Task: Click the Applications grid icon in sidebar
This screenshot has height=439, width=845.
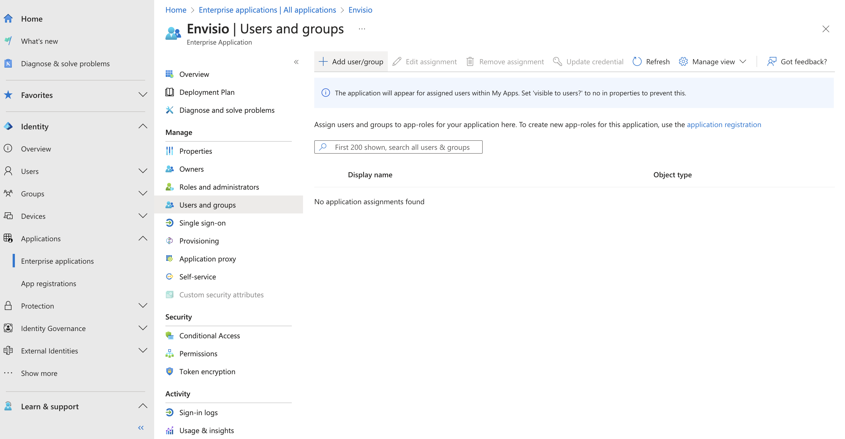Action: (8, 238)
